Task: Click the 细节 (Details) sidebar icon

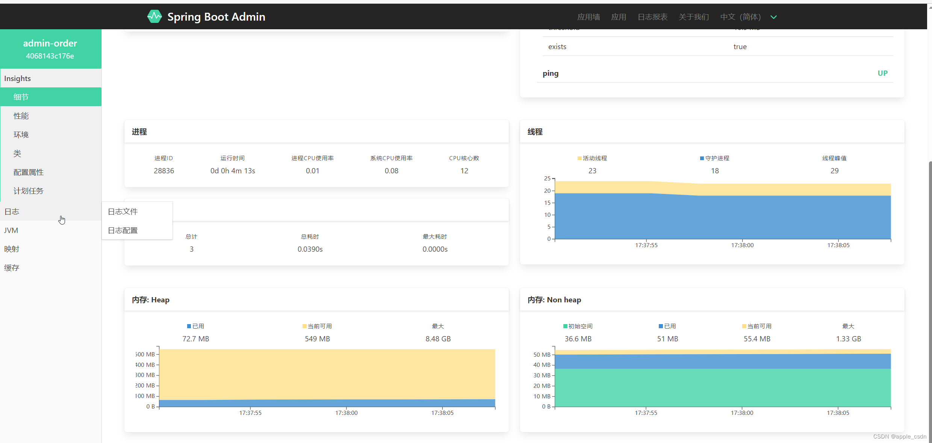Action: click(50, 97)
